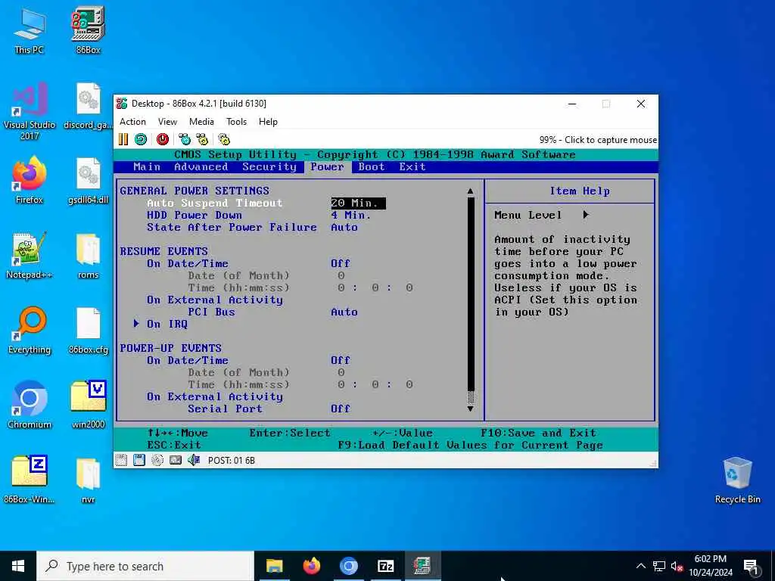Click the first empty-drive icon in the status bar
775x581 pixels.
[x=121, y=460]
